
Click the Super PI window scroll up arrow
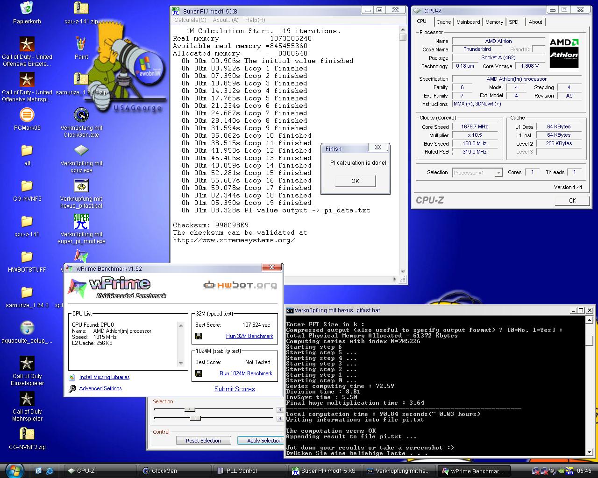403,30
